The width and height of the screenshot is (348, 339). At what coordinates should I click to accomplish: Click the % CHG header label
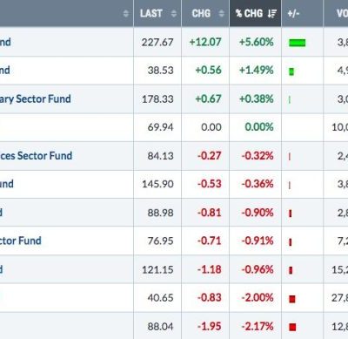249,13
